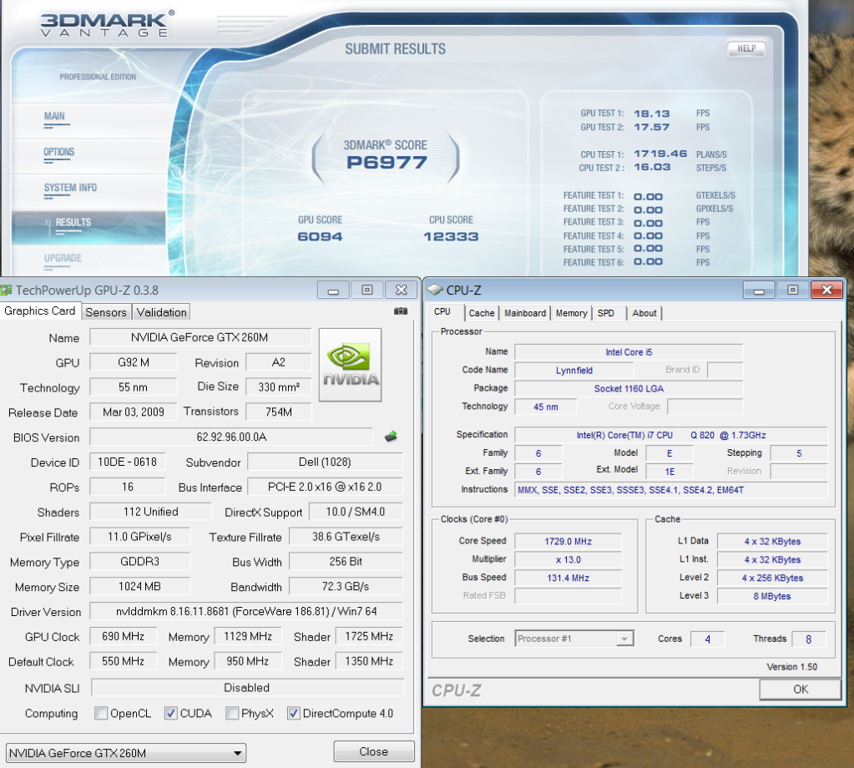Open the SPD tab in CPU-Z
This screenshot has width=854, height=768.
coord(605,313)
